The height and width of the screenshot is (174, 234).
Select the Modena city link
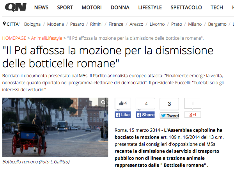55,24
